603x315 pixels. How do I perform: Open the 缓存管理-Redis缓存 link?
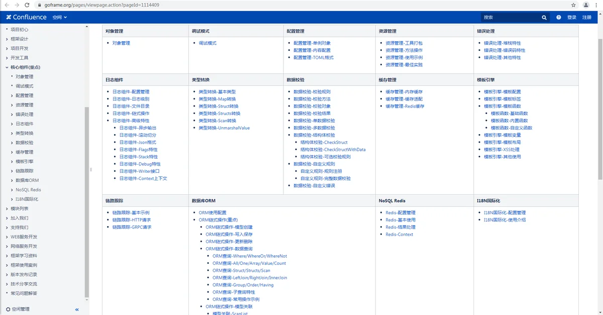(x=405, y=107)
